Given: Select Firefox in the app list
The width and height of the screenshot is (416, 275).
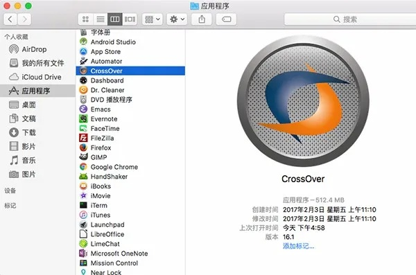Looking at the screenshot, I should (130, 148).
